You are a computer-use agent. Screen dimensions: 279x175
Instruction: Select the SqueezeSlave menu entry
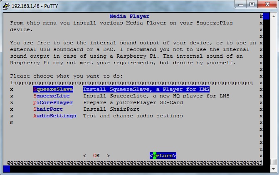(53, 89)
